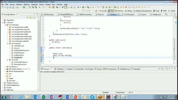This screenshot has width=178, height=100.
Task: Open the Navigate menu
Action: tap(34, 4)
